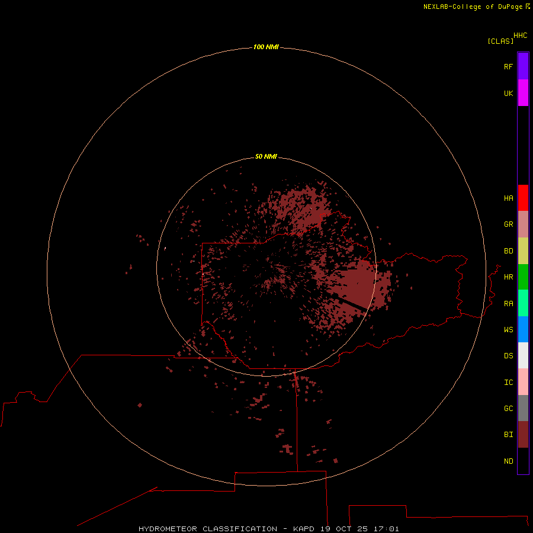Select the BD yellow legend swatch
The height and width of the screenshot is (533, 533).
(523, 251)
